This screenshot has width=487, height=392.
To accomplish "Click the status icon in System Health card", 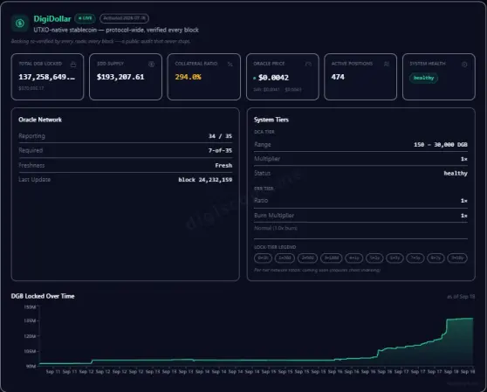I will (464, 65).
